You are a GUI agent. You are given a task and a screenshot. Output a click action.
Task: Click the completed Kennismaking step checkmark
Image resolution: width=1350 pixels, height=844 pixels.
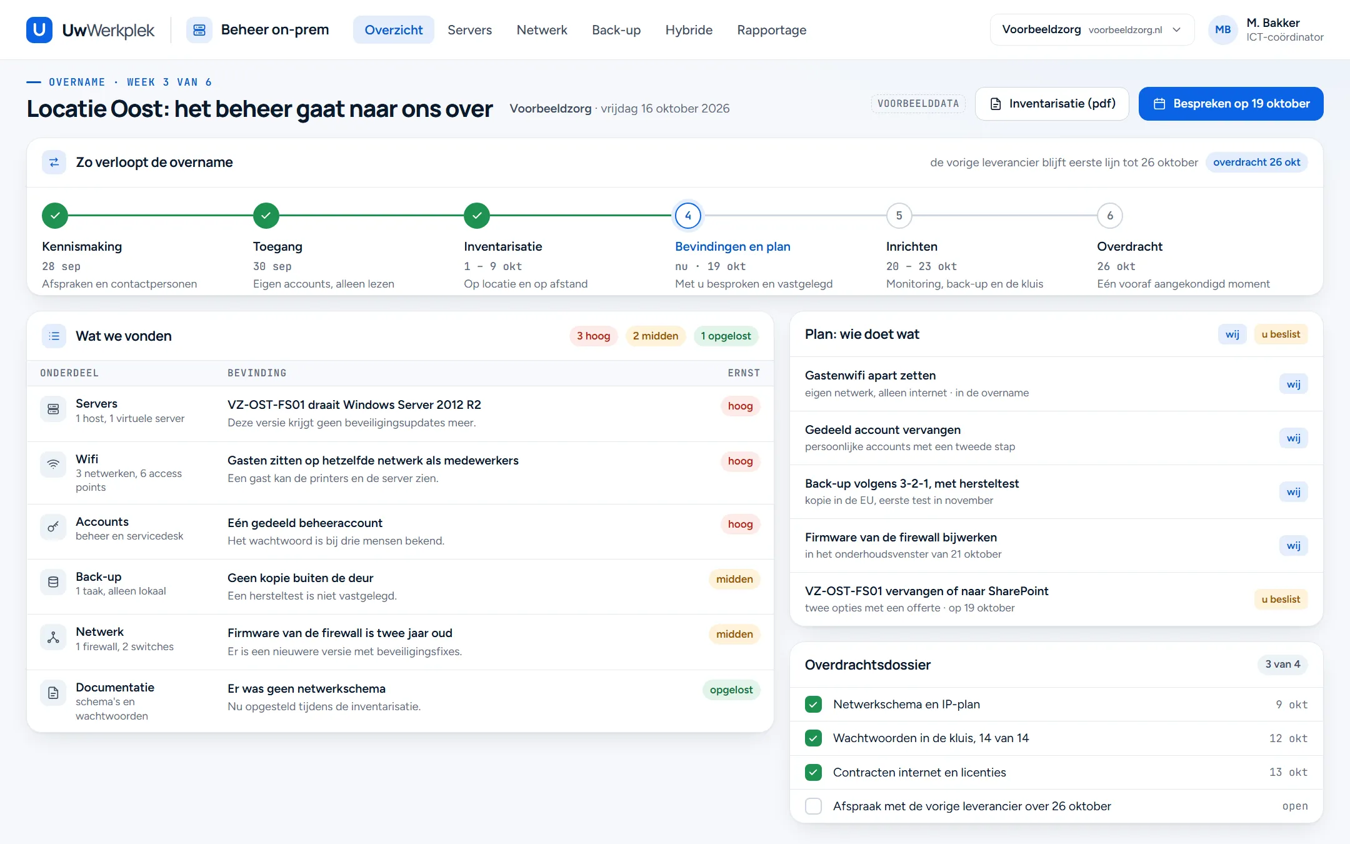(55, 216)
